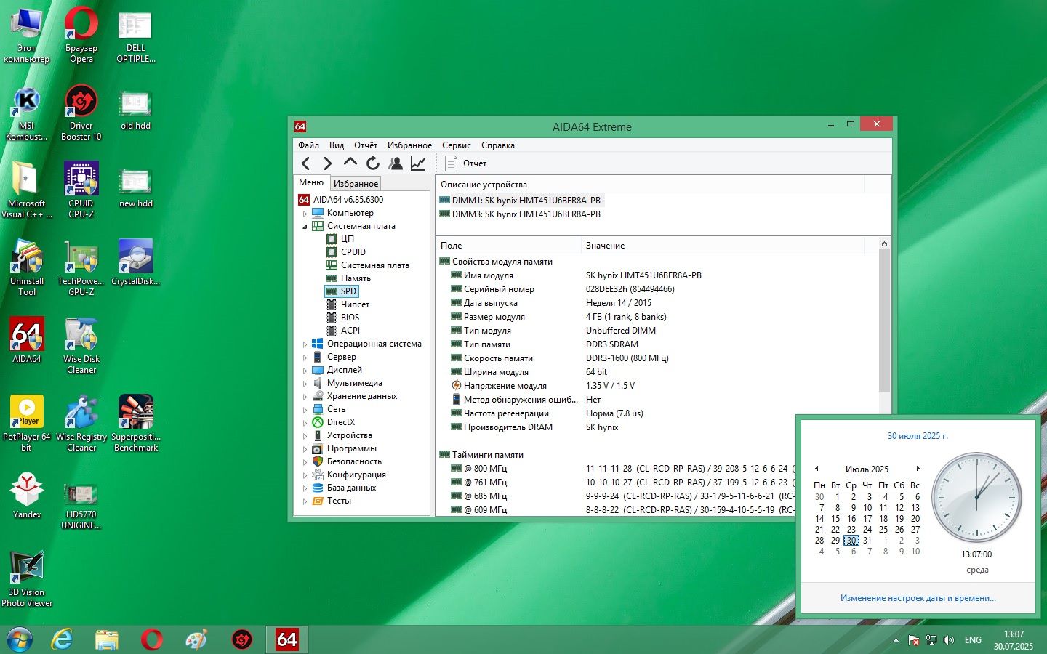Go back with the AIDA64 left arrow
The width and height of the screenshot is (1047, 654).
coord(305,163)
